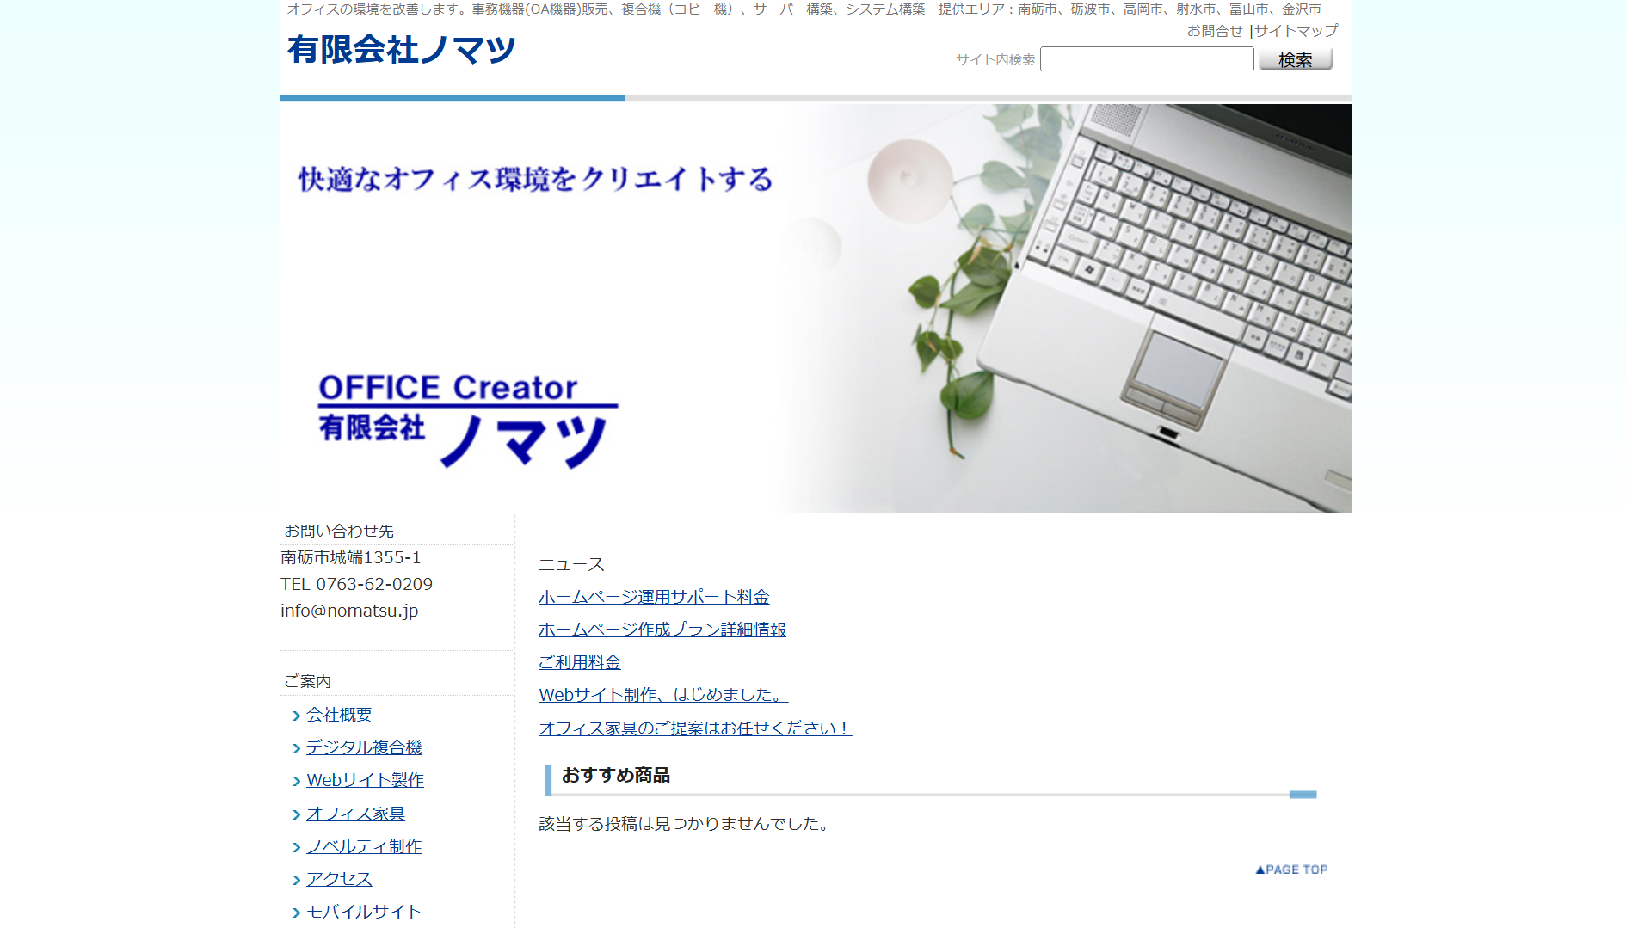Go to Webサイト製作 sidebar item
1626x928 pixels.
coord(365,780)
